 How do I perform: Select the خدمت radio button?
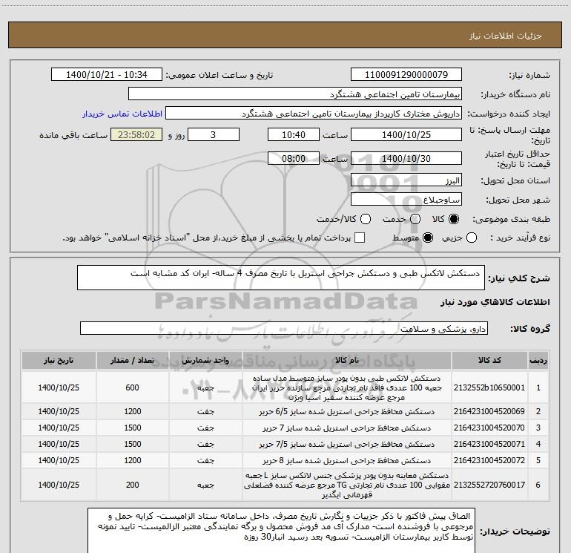coord(415,219)
